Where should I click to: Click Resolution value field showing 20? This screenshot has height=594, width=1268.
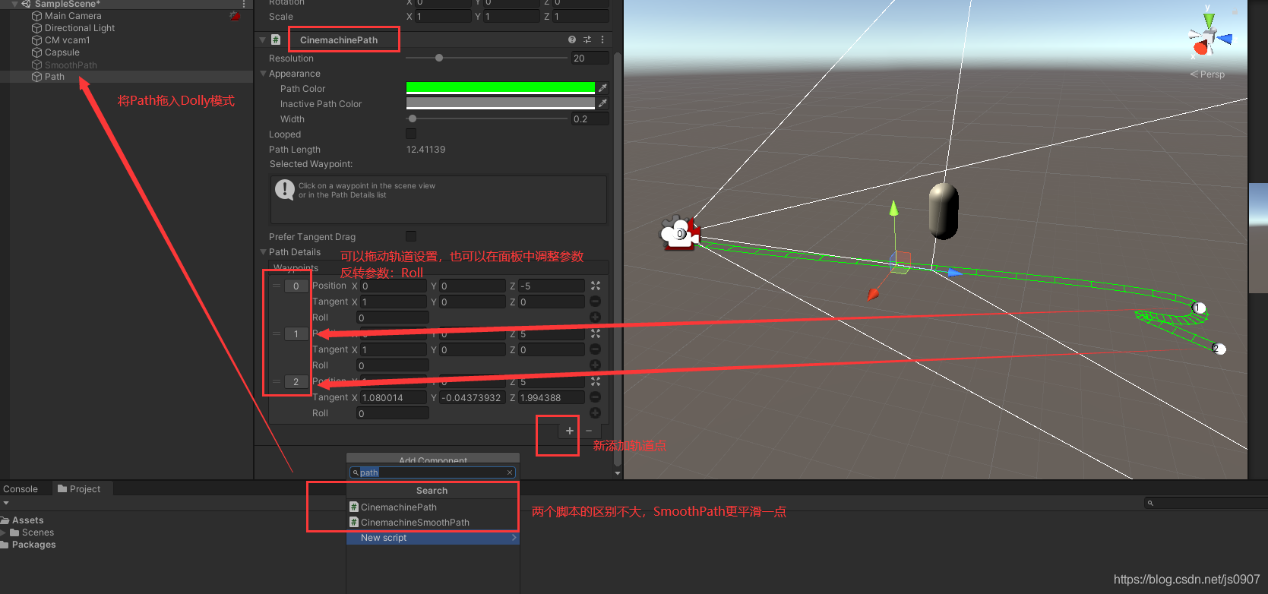(x=590, y=58)
